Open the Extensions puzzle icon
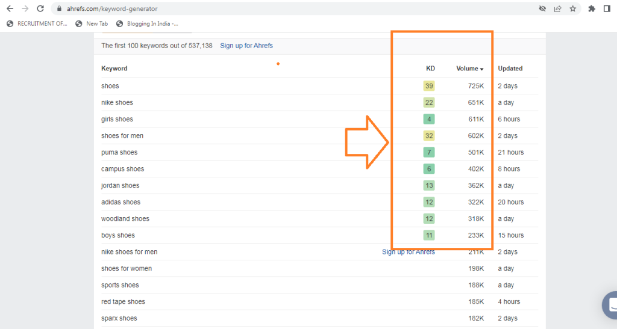Image resolution: width=617 pixels, height=329 pixels. [592, 8]
